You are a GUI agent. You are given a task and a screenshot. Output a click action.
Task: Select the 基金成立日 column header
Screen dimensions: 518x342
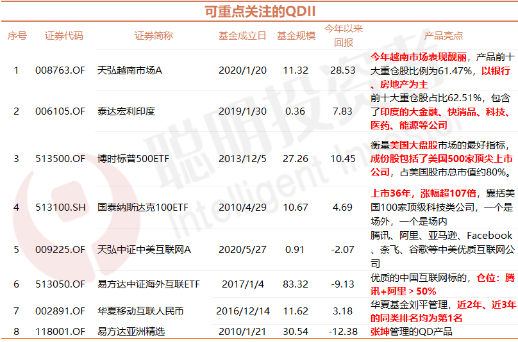point(242,36)
